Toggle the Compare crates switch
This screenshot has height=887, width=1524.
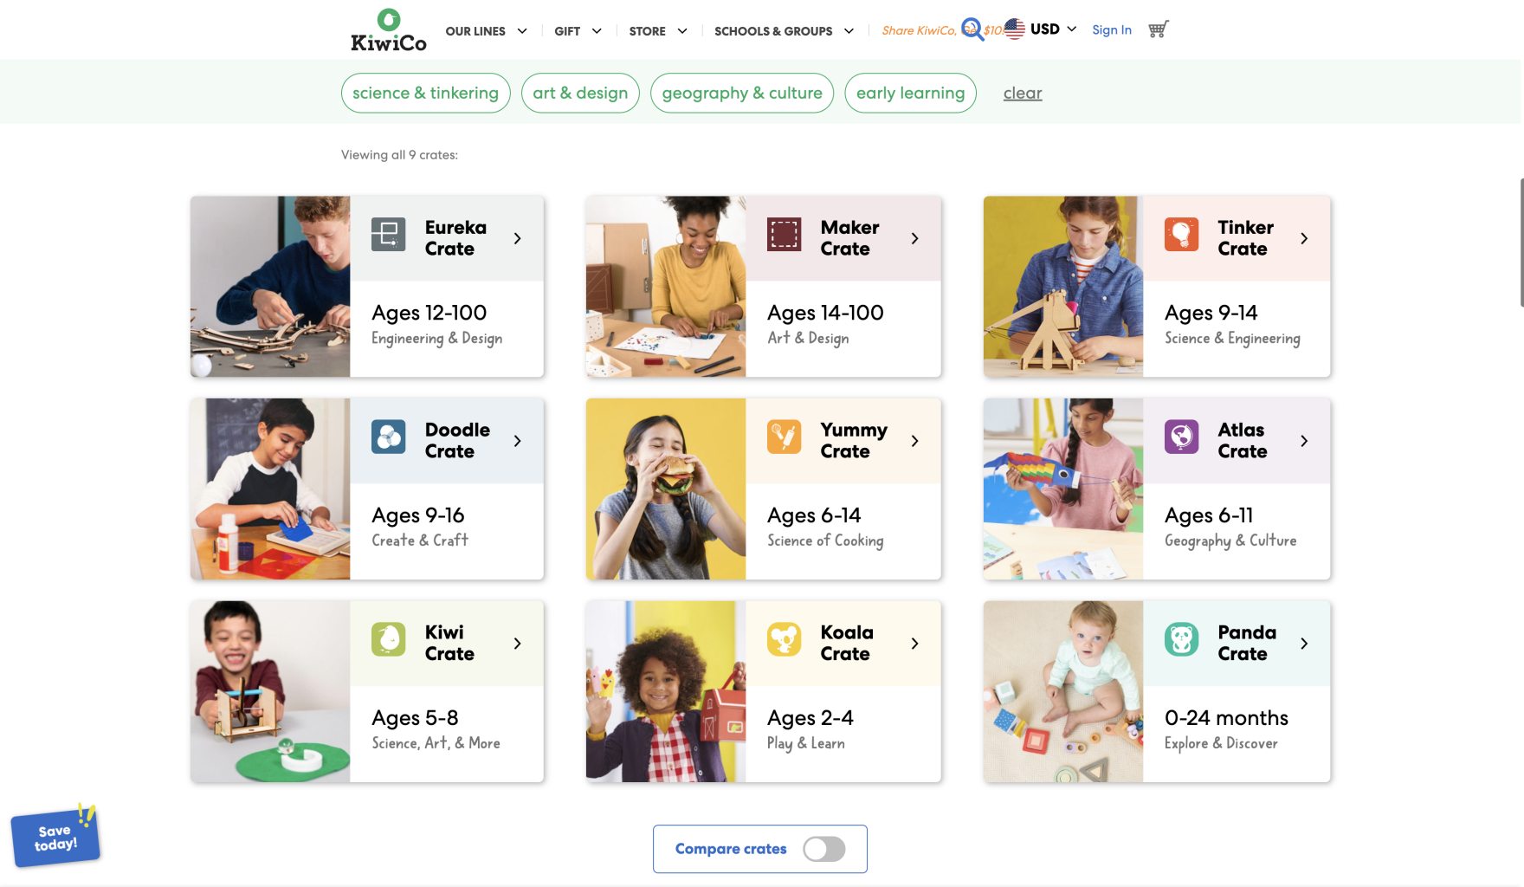pos(823,849)
